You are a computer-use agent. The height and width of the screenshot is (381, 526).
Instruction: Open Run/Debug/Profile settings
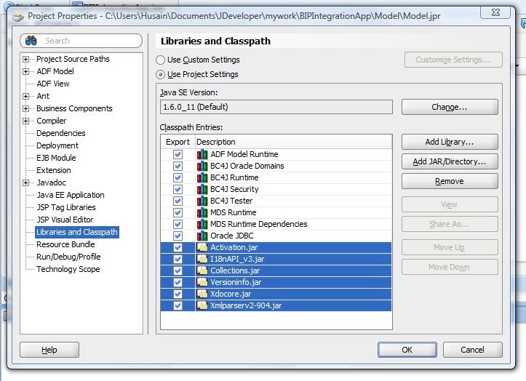click(68, 257)
